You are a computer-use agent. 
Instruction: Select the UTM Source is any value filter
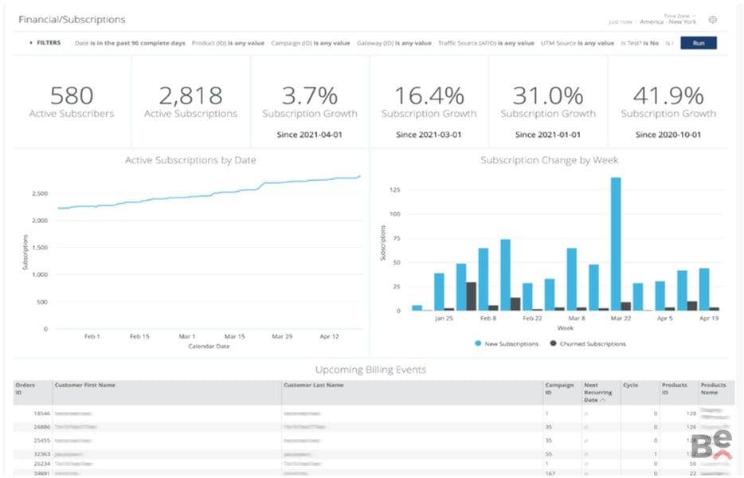click(578, 43)
